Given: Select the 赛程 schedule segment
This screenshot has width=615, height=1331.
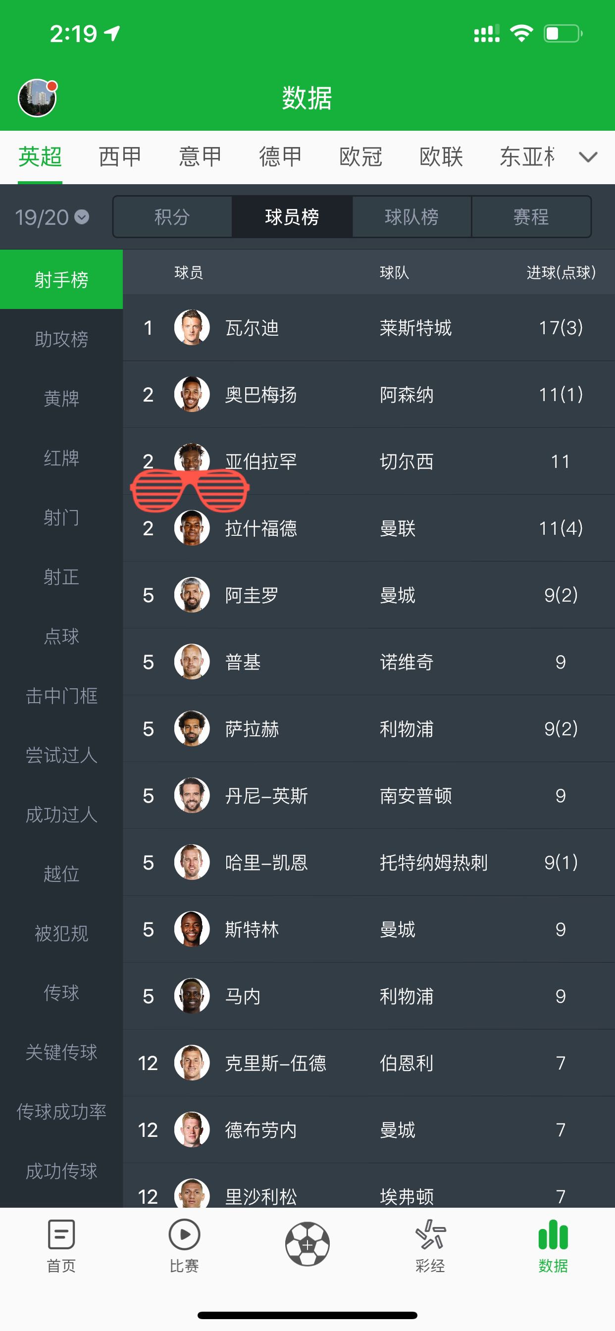Looking at the screenshot, I should 531,217.
